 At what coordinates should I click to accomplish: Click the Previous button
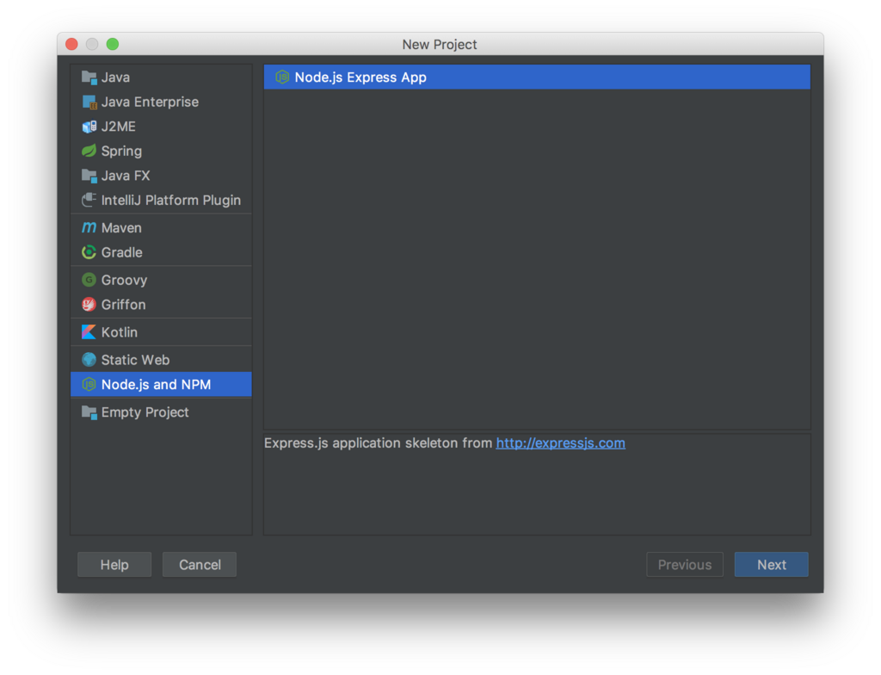point(685,565)
